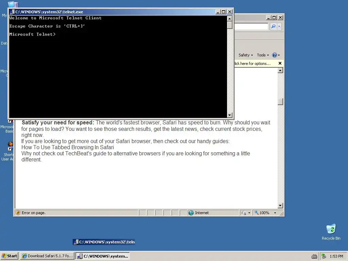Click the browser window resize grip
Image resolution: width=348 pixels, height=261 pixels.
point(282,214)
